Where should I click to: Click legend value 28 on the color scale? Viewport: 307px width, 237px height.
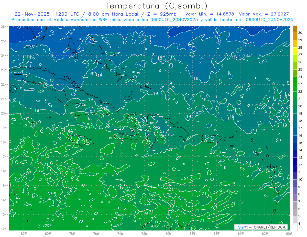[x=300, y=47]
